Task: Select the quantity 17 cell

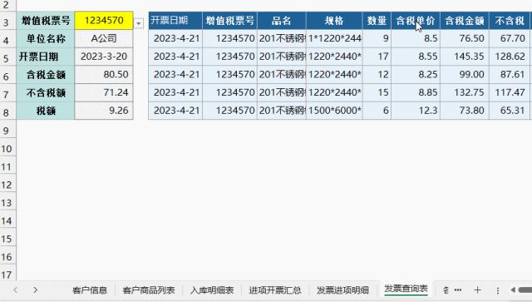Action: point(377,57)
